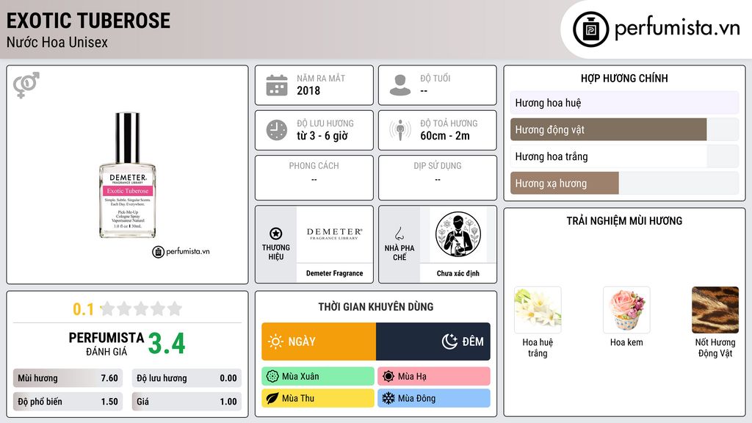This screenshot has height=423, width=752.
Task: Click the Chưa xác định perfumer label
Action: tap(458, 273)
